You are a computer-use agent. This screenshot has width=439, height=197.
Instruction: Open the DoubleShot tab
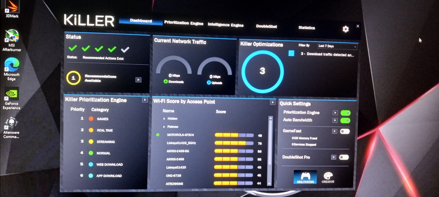point(266,26)
